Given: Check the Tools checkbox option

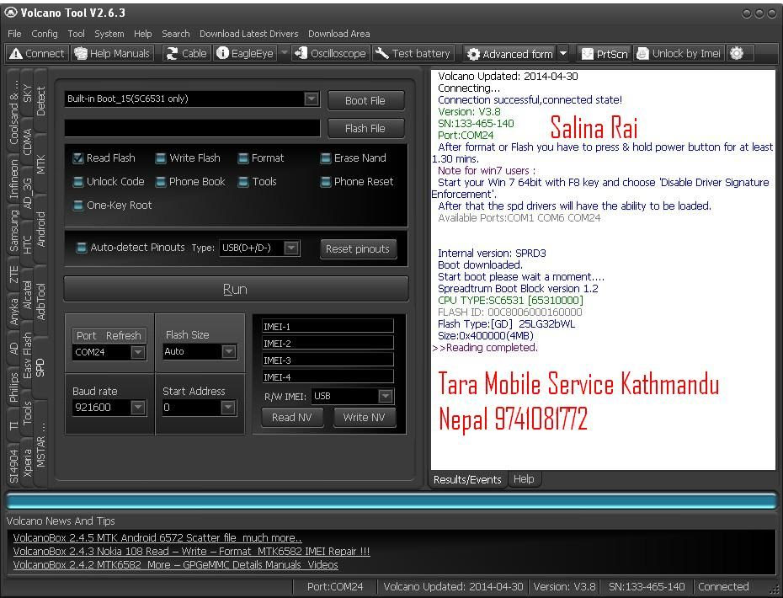Looking at the screenshot, I should (243, 182).
